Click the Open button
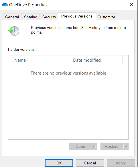138x167 pixels. (x=80, y=146)
